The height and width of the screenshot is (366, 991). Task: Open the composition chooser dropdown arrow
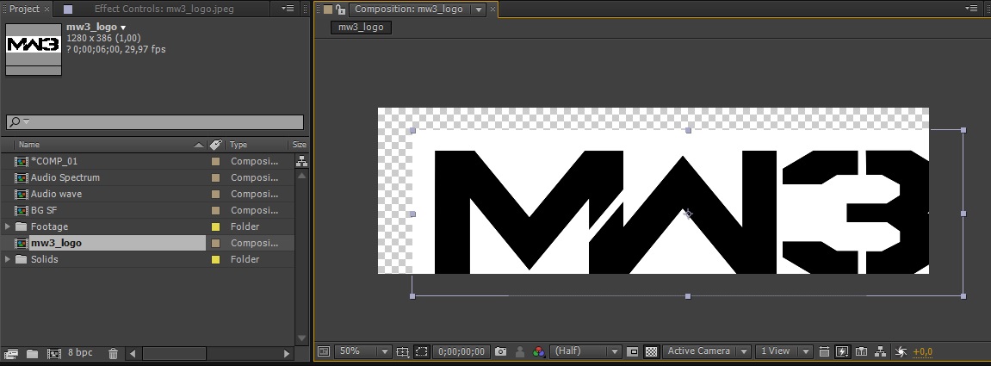[479, 9]
